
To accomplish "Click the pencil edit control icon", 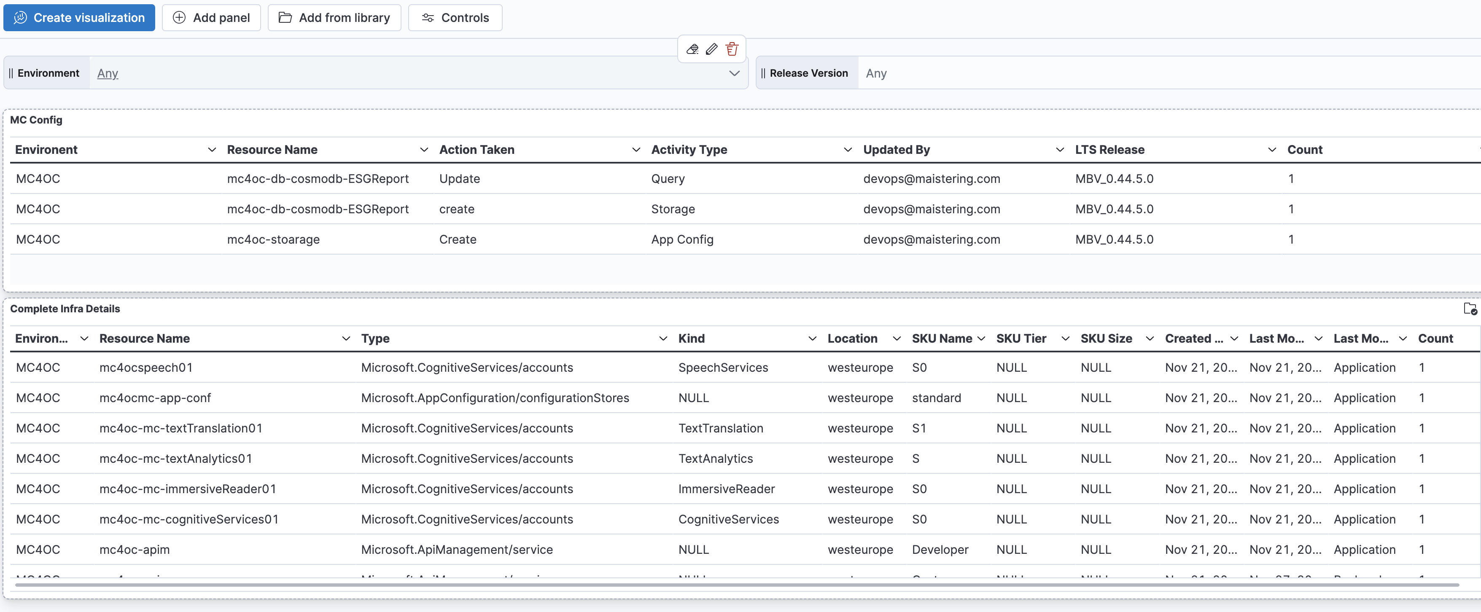I will 712,49.
